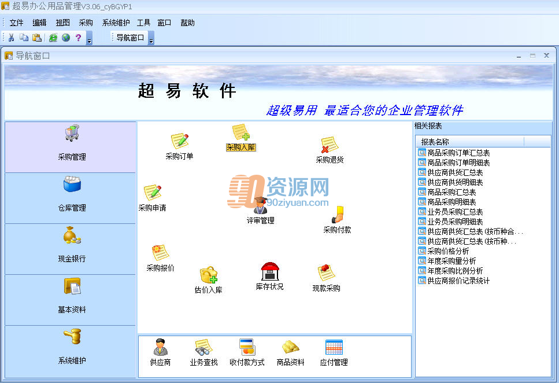The height and width of the screenshot is (383, 559).
Task: Open 采购订单 icon
Action: [179, 141]
